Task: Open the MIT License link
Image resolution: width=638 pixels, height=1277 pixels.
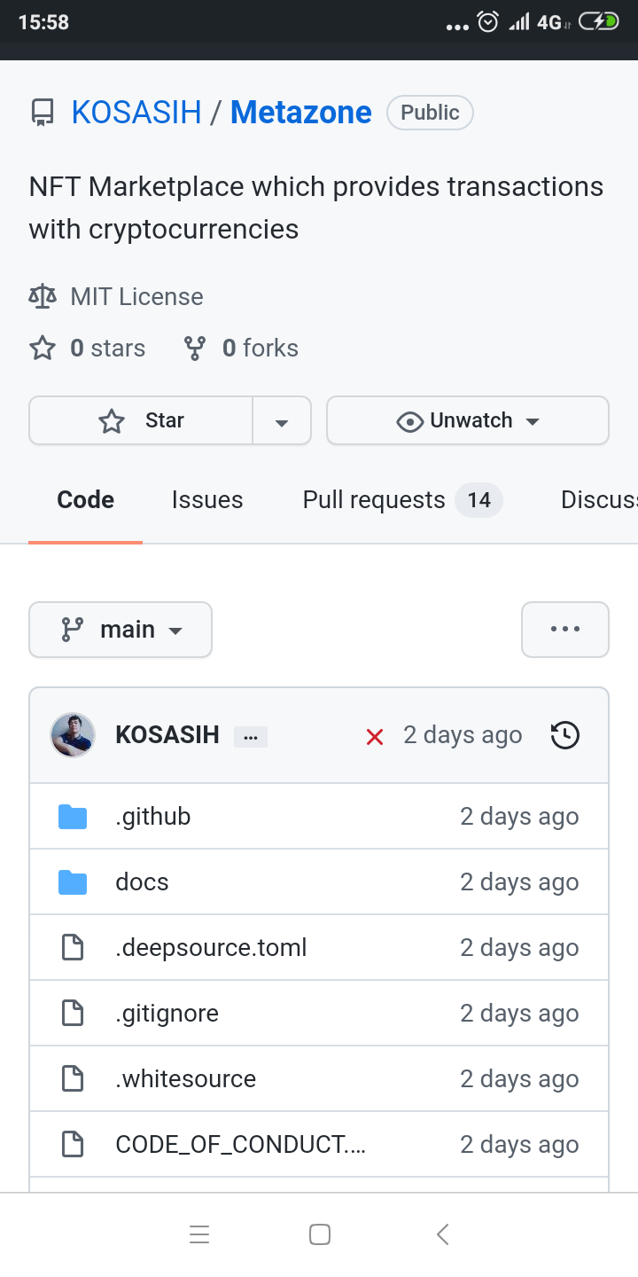Action: 137,296
